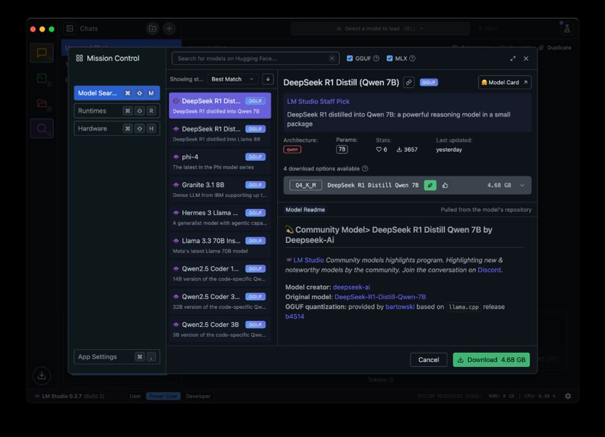Switch to Power User mode
605x437 pixels.
[x=163, y=396]
